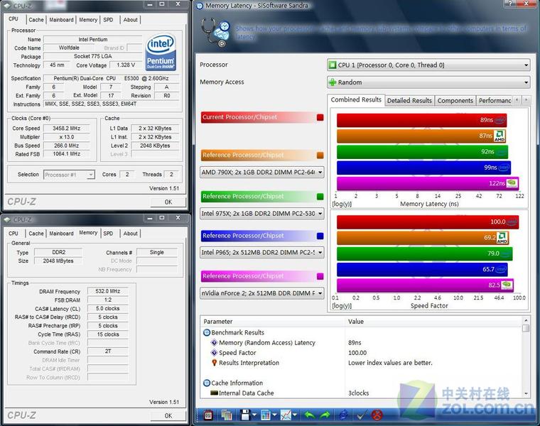Click Cache Information tree icon

click(x=207, y=383)
